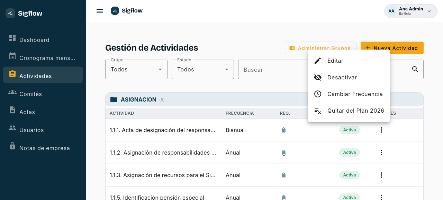Image resolution: width=443 pixels, height=200 pixels.
Task: Select row 1.1.2. Asignación de responsabilidades
Action: pos(264,153)
